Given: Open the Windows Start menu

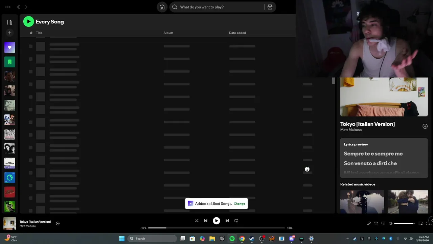Looking at the screenshot, I should [x=122, y=239].
